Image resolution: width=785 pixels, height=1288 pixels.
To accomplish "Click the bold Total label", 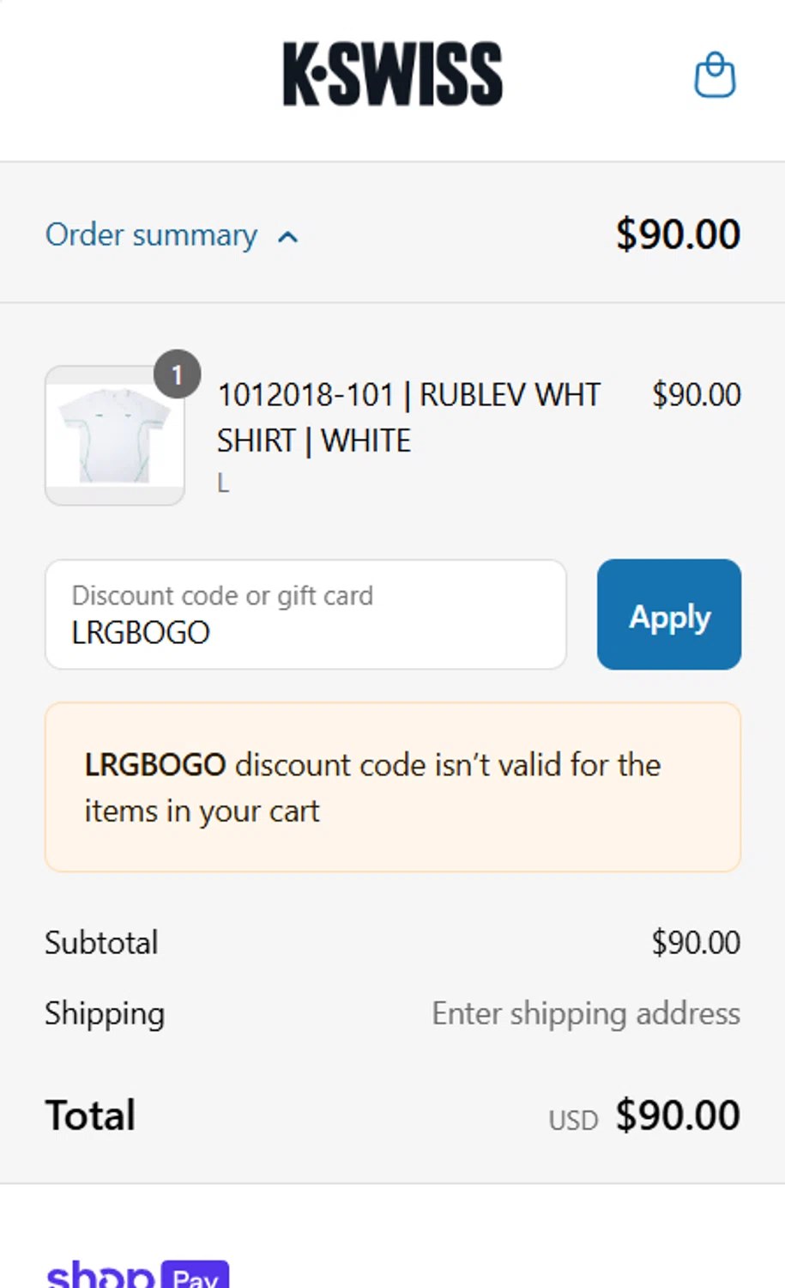I will 90,1115.
